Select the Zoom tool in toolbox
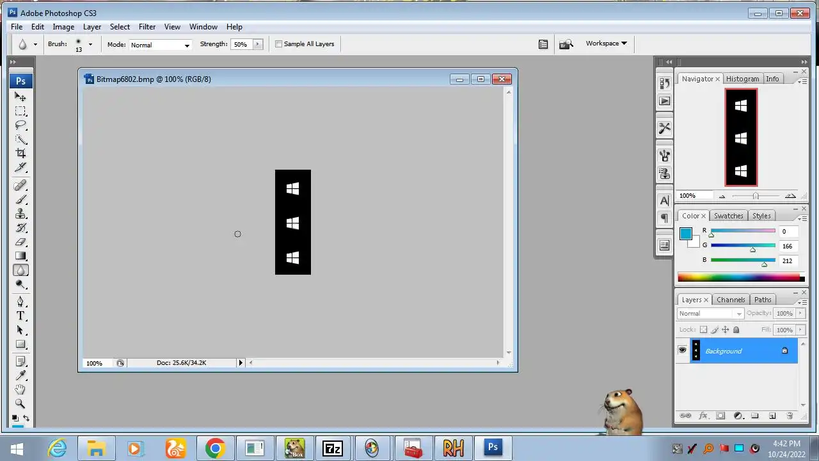Viewport: 819px width, 461px height. [x=20, y=403]
